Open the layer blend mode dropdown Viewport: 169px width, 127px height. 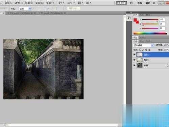tap(143, 45)
